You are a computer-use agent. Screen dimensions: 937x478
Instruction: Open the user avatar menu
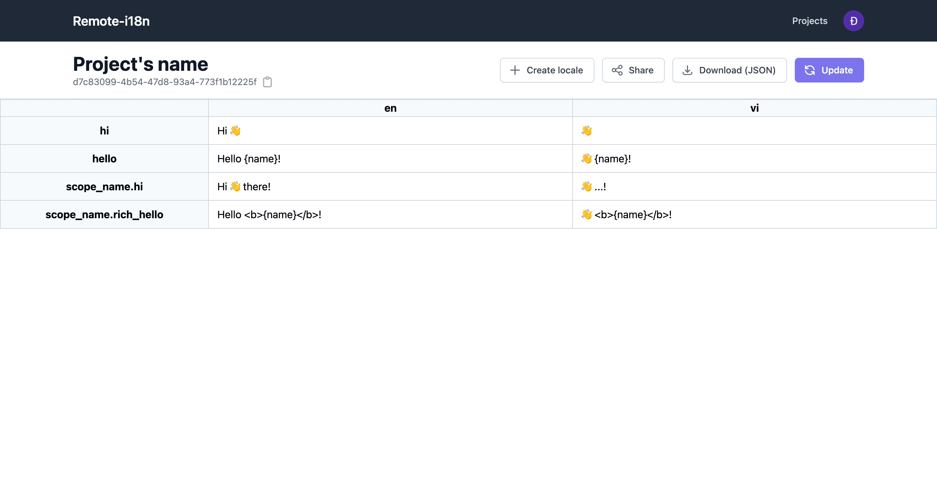[853, 21]
